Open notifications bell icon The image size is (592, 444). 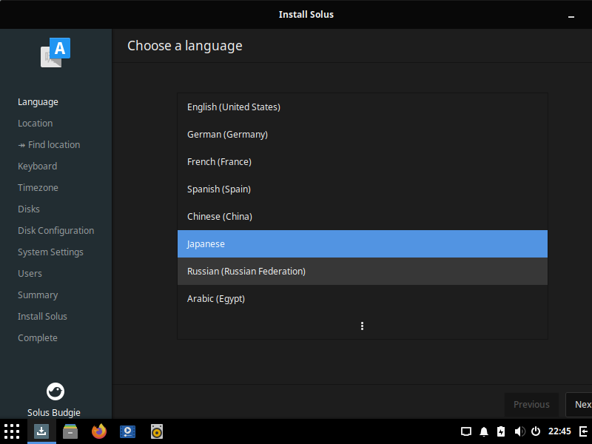tap(484, 431)
